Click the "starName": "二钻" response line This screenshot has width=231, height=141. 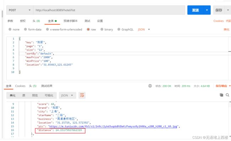pyautogui.click(x=52, y=115)
